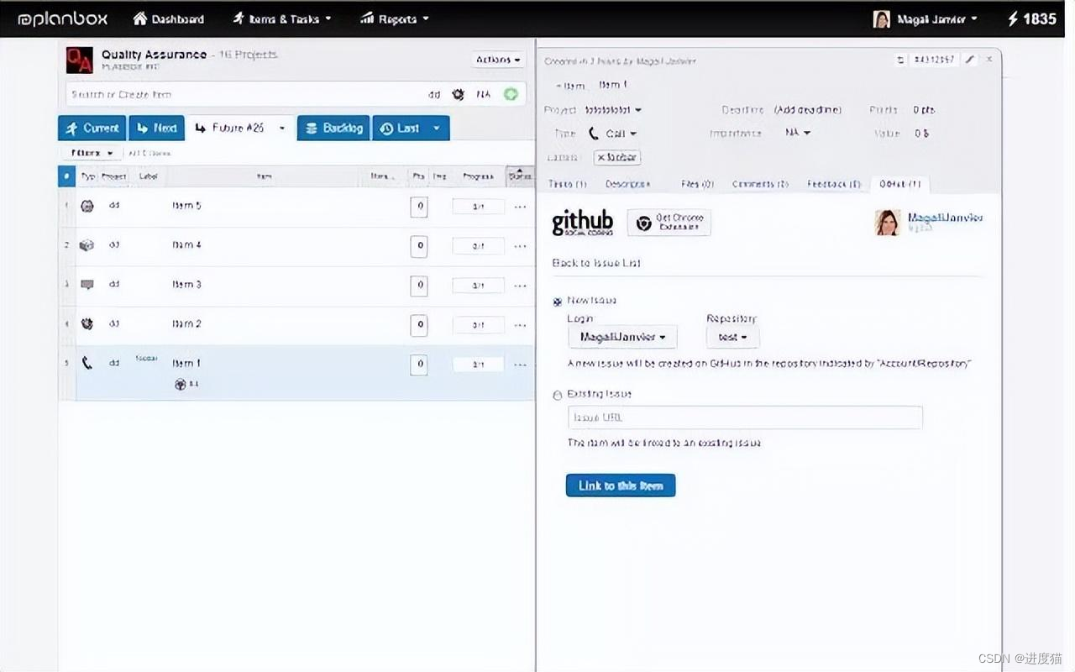This screenshot has width=1075, height=672.
Task: Open the more options dots for Item 2
Action: pos(521,325)
